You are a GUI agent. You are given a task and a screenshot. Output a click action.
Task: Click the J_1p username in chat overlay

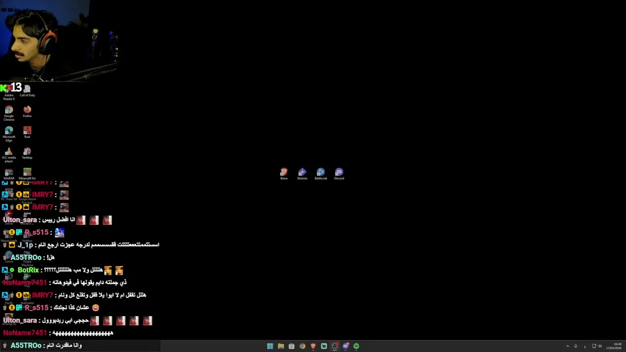[x=25, y=245]
